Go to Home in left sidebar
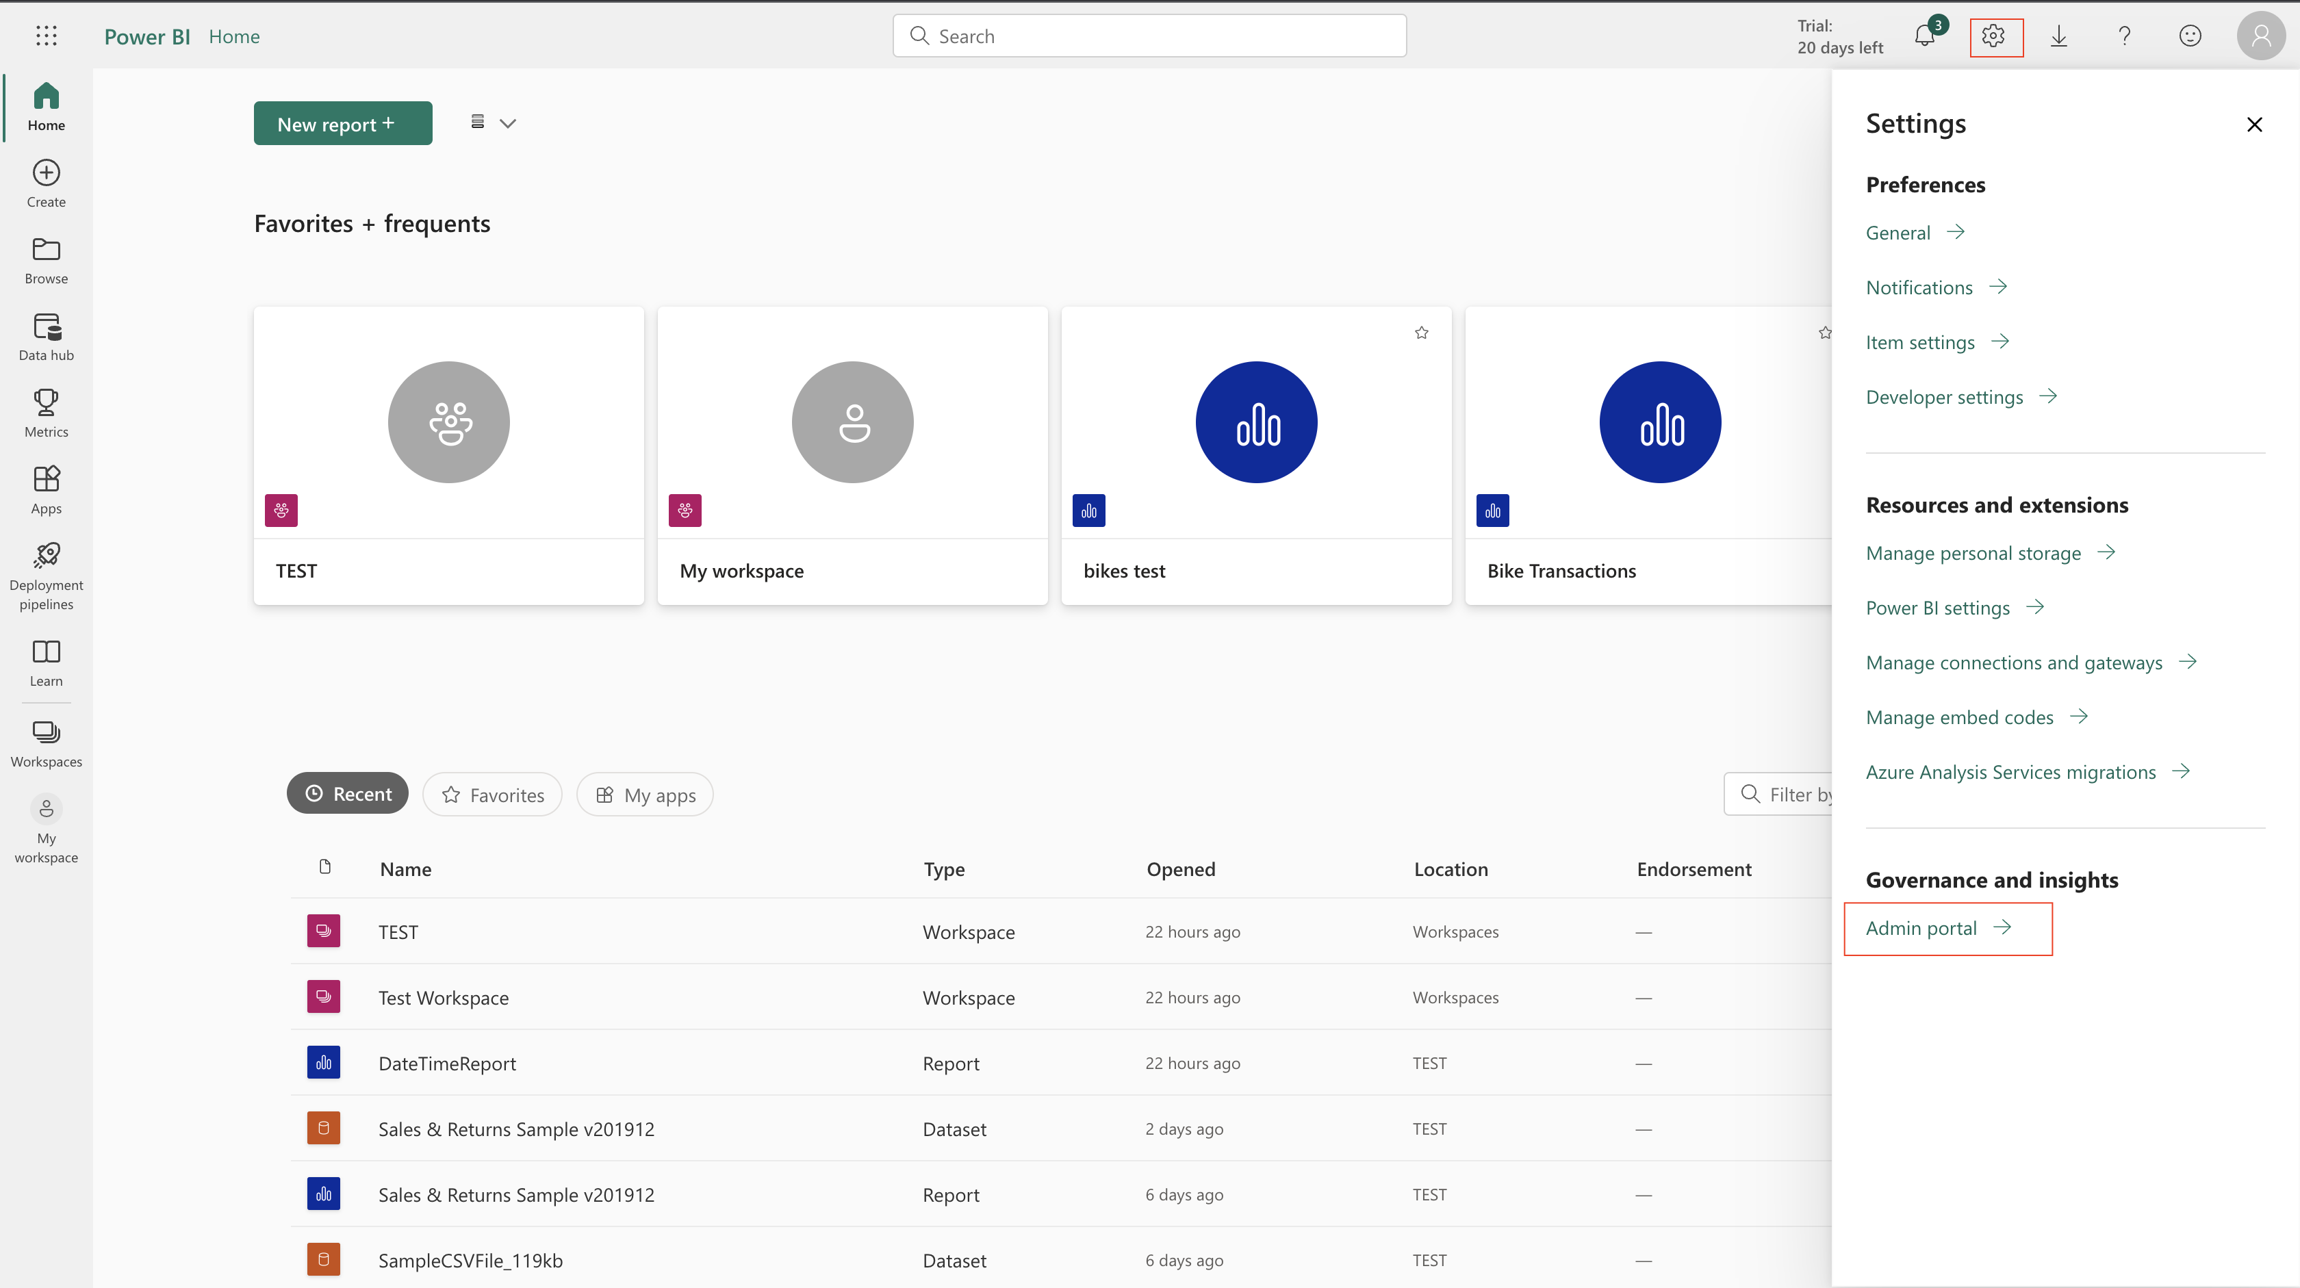 (47, 107)
